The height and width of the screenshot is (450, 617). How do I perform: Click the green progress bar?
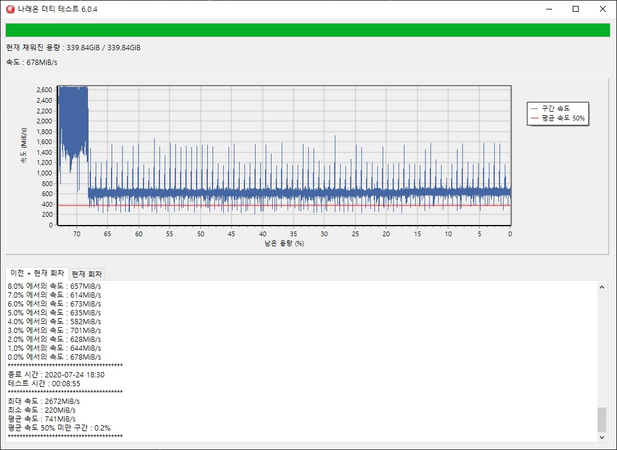[x=308, y=30]
